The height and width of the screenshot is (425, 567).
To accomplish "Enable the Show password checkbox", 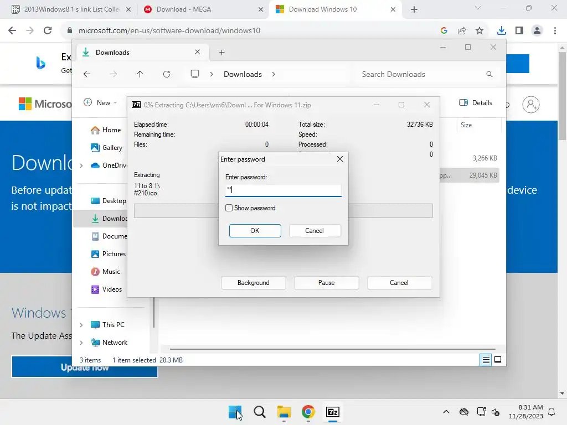I will [229, 208].
